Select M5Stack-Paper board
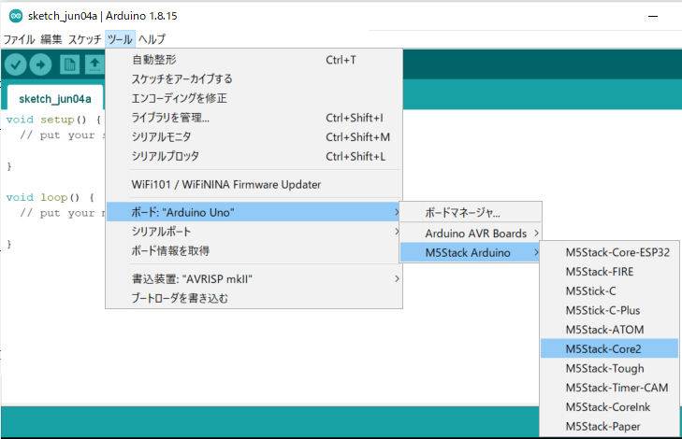The image size is (682, 439). tap(609, 427)
